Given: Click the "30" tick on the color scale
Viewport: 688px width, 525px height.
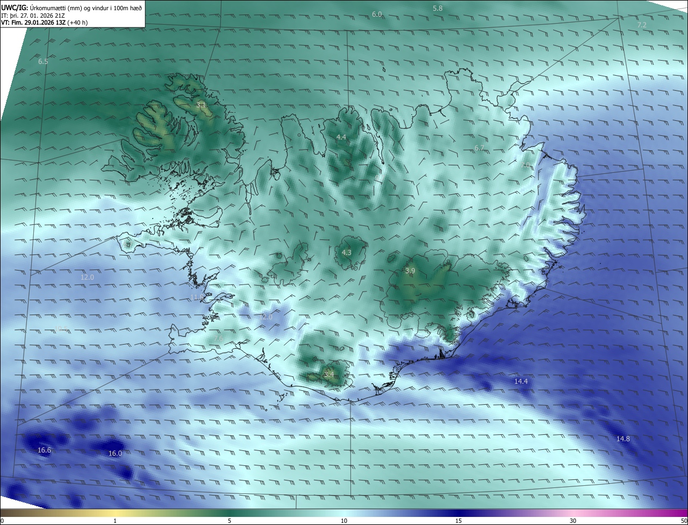Looking at the screenshot, I should tap(573, 521).
